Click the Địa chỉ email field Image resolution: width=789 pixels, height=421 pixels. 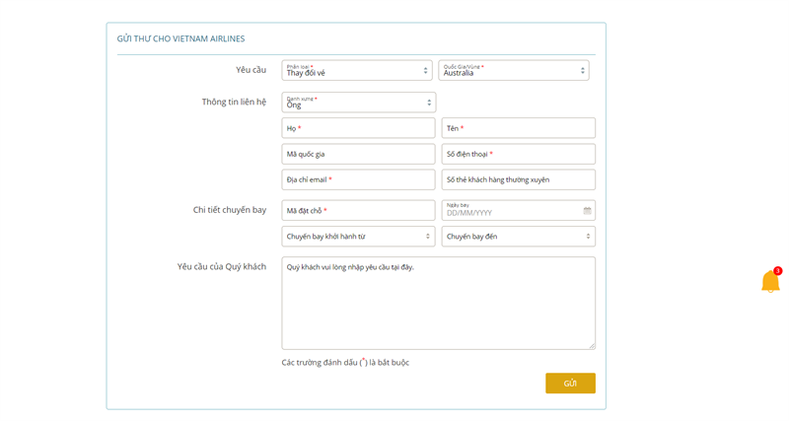358,179
